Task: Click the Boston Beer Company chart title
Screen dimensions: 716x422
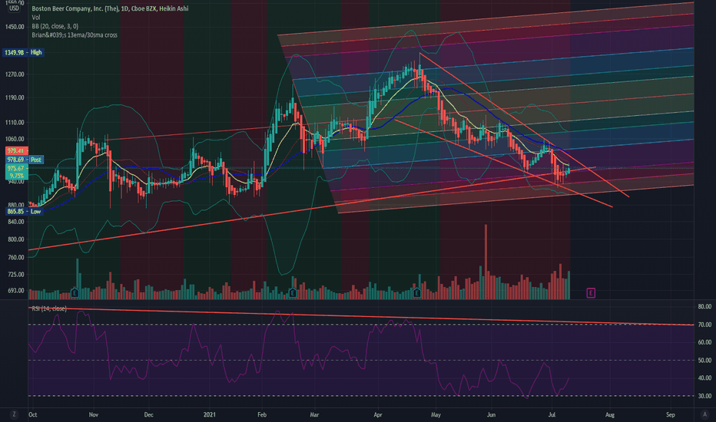Action: pos(110,8)
